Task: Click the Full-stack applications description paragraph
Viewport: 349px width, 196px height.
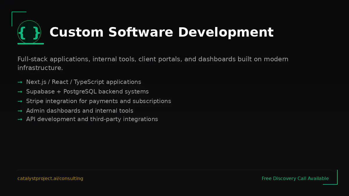Action: pos(153,64)
